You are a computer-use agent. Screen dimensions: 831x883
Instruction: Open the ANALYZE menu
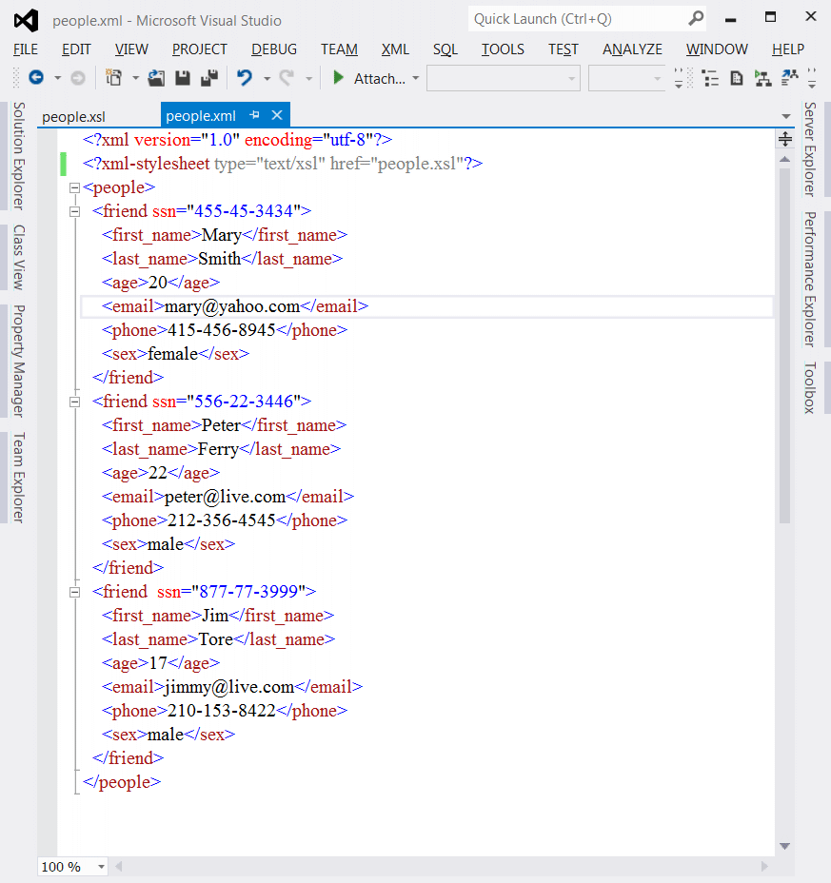pos(632,49)
